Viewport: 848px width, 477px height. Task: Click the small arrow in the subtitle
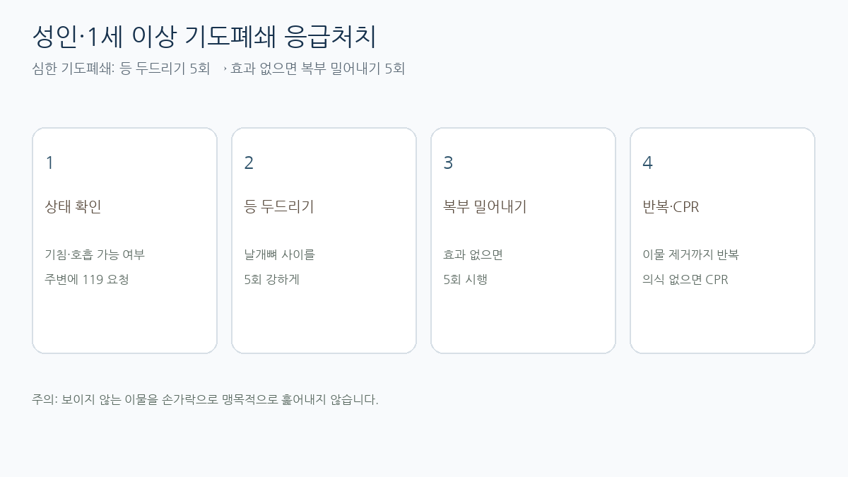click(x=225, y=69)
